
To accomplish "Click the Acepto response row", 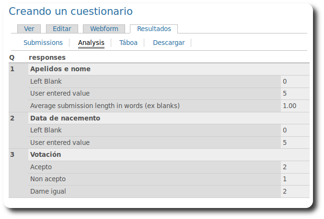I will [41, 167].
